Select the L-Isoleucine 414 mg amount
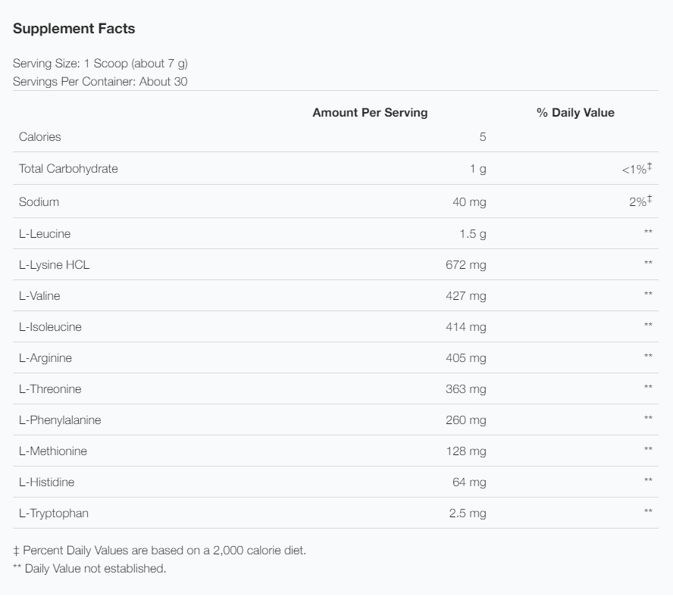The height and width of the screenshot is (596, 673). [x=465, y=327]
